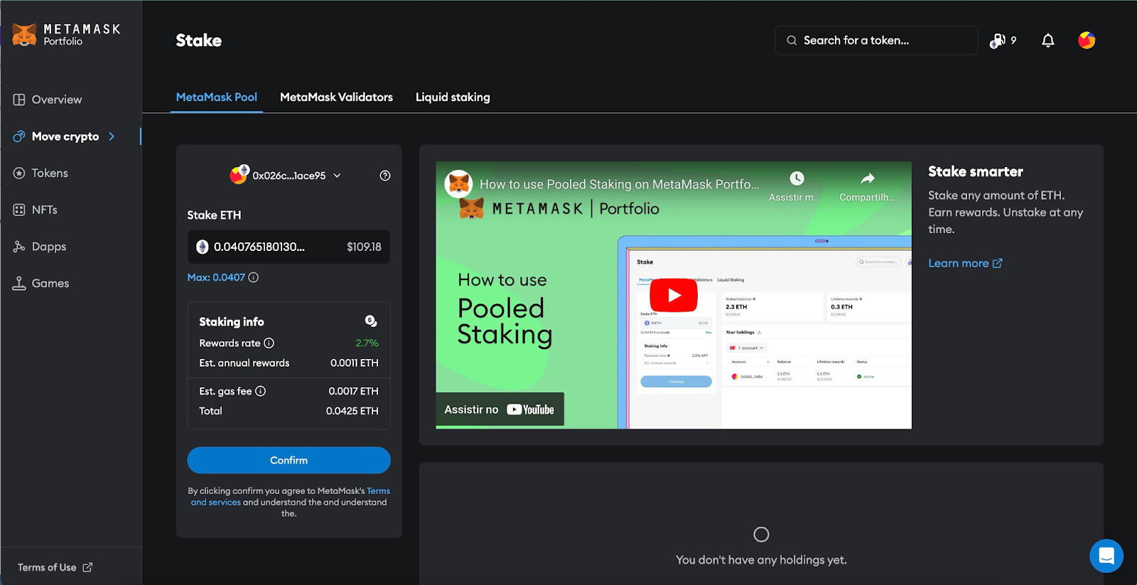Screen dimensions: 1137x585
Task: Open the Liquid staking tab
Action: click(453, 97)
